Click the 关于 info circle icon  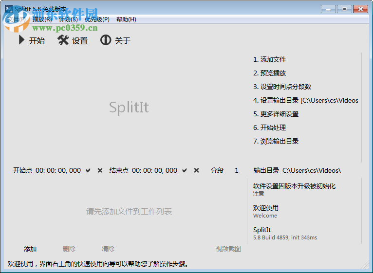pyautogui.click(x=106, y=40)
